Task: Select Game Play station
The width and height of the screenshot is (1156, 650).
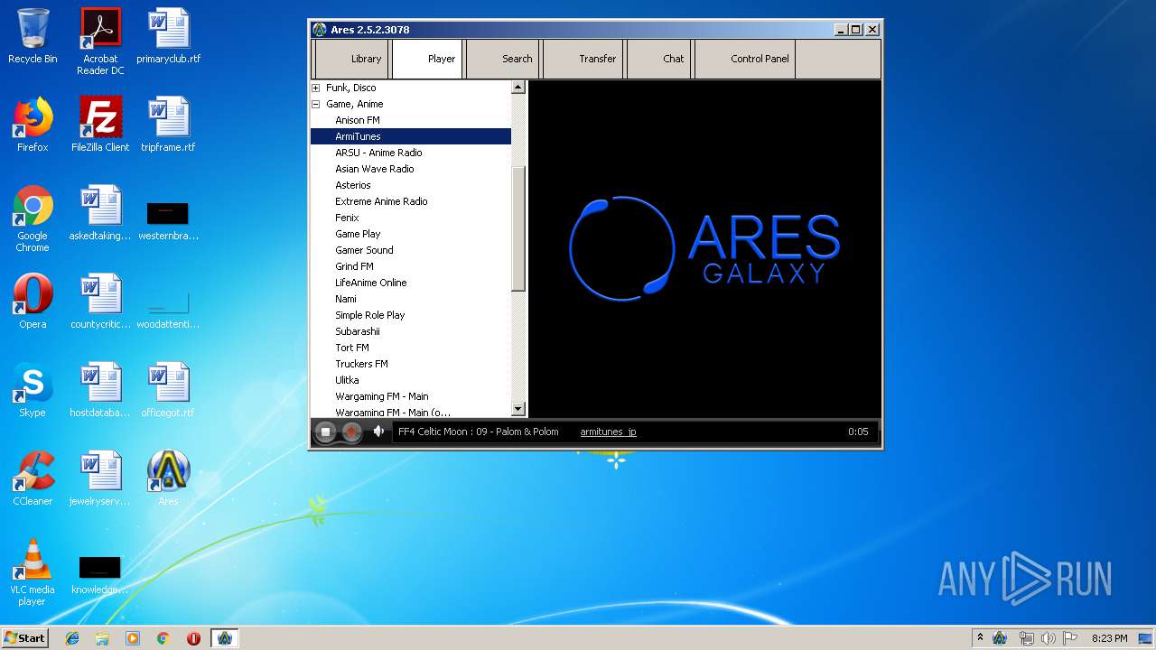Action: [x=358, y=234]
